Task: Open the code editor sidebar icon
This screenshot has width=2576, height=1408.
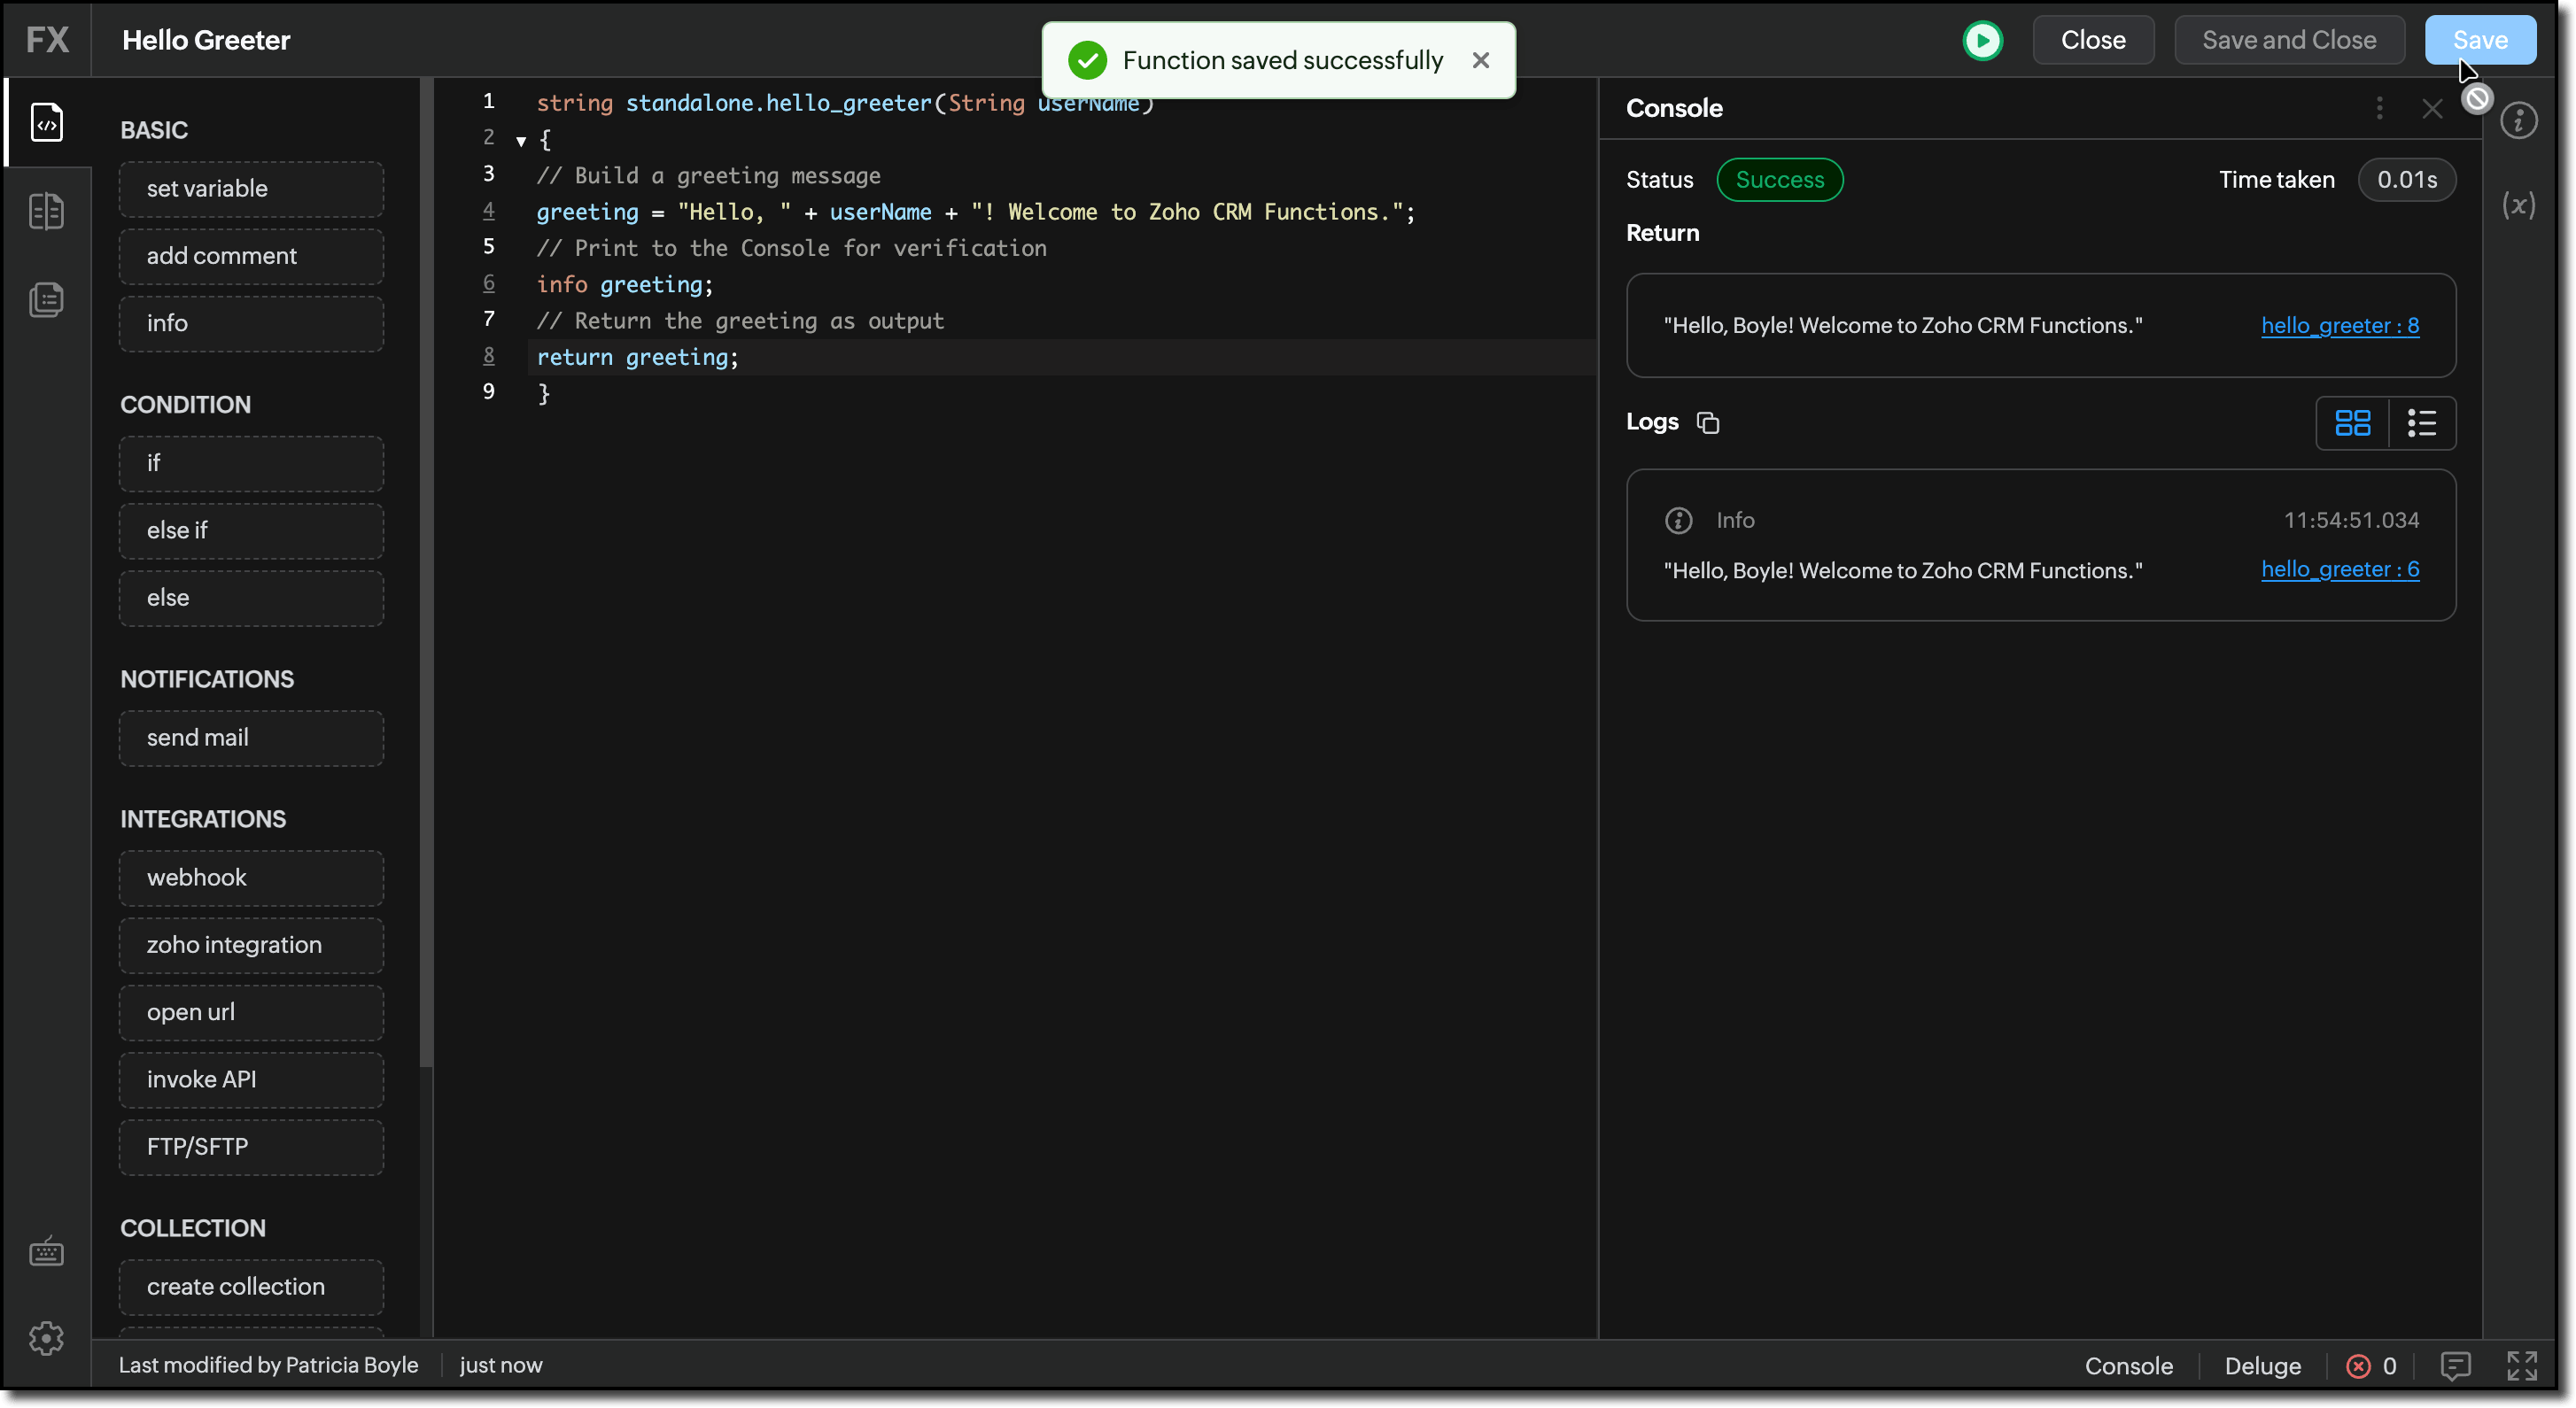Action: [47, 122]
